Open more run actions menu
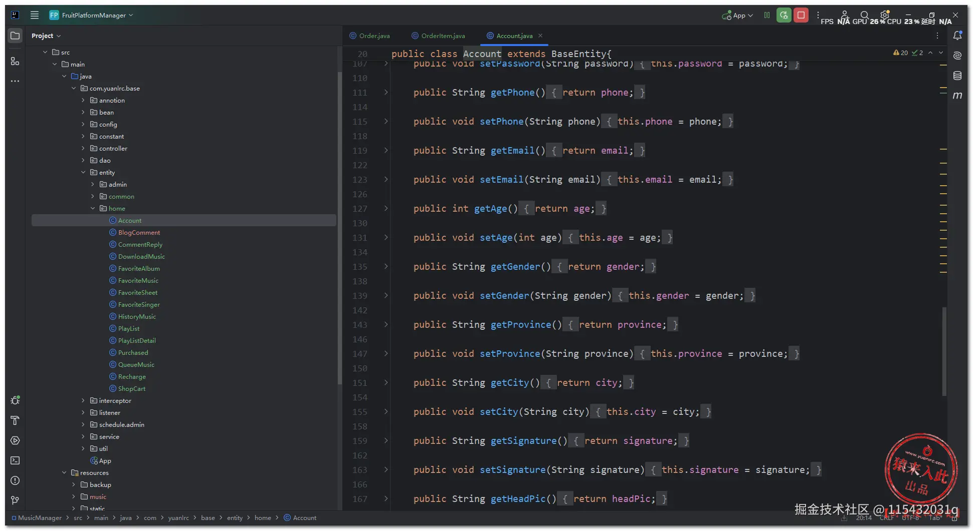 (818, 15)
